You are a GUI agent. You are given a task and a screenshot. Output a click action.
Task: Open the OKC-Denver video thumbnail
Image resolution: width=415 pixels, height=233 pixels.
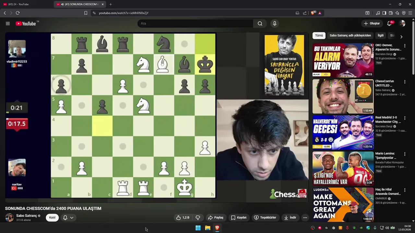(343, 60)
